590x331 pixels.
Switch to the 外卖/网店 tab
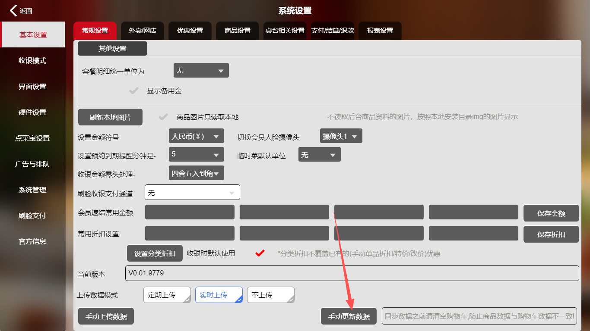pos(142,31)
